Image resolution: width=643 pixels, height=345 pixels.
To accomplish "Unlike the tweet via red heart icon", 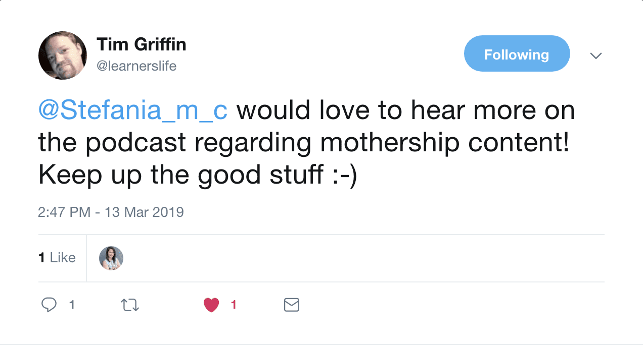I will pyautogui.click(x=211, y=305).
